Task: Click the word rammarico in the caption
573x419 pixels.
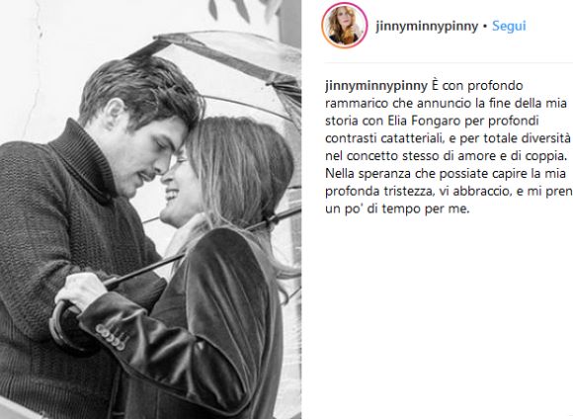Action: (357, 104)
